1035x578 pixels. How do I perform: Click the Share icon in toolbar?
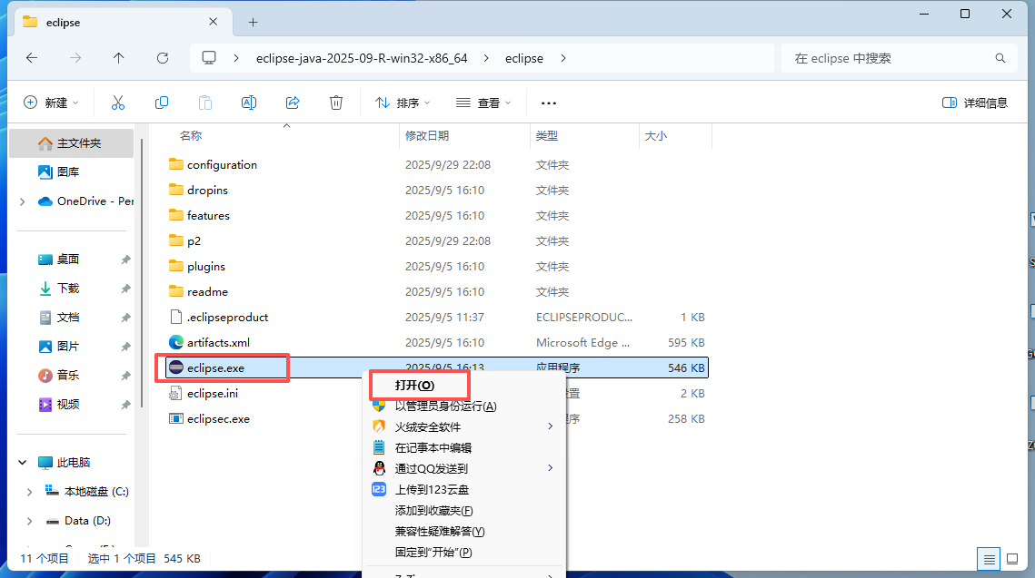point(293,103)
